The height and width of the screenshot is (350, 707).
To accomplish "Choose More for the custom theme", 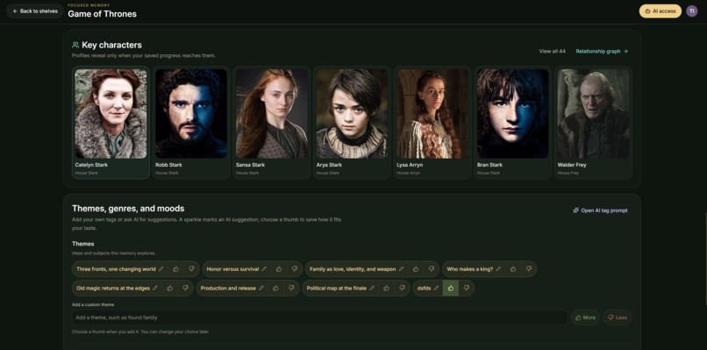I will 585,318.
